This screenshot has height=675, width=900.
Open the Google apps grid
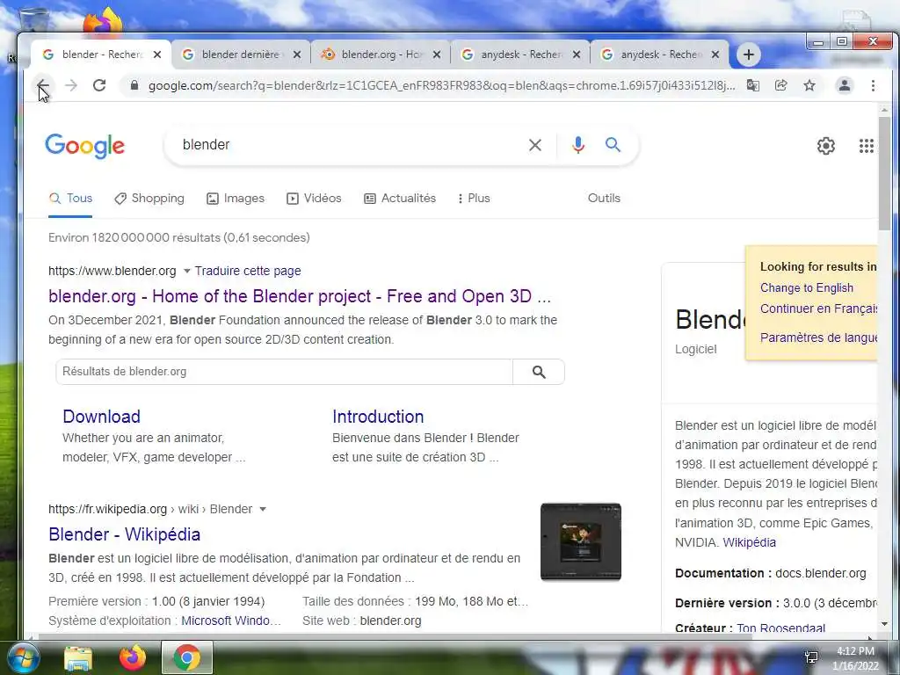(866, 146)
